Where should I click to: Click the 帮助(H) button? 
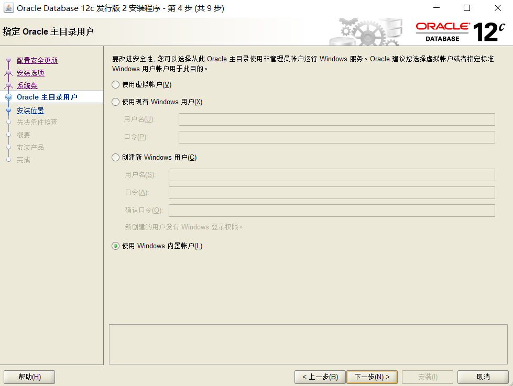click(29, 377)
